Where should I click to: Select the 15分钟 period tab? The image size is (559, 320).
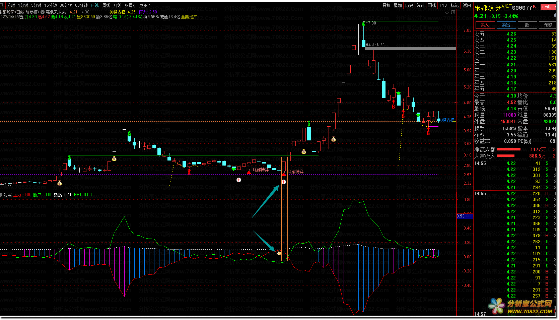tap(51, 5)
